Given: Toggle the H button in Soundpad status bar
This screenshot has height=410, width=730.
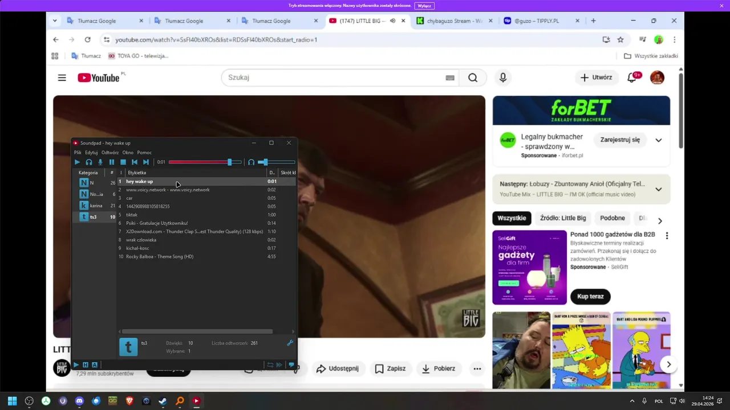Looking at the screenshot, I should 86,365.
